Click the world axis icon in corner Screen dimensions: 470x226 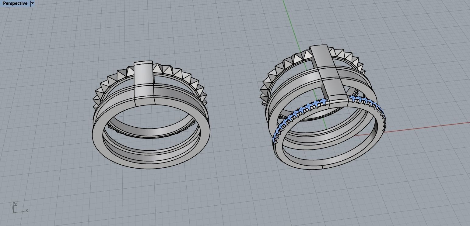tap(19, 207)
